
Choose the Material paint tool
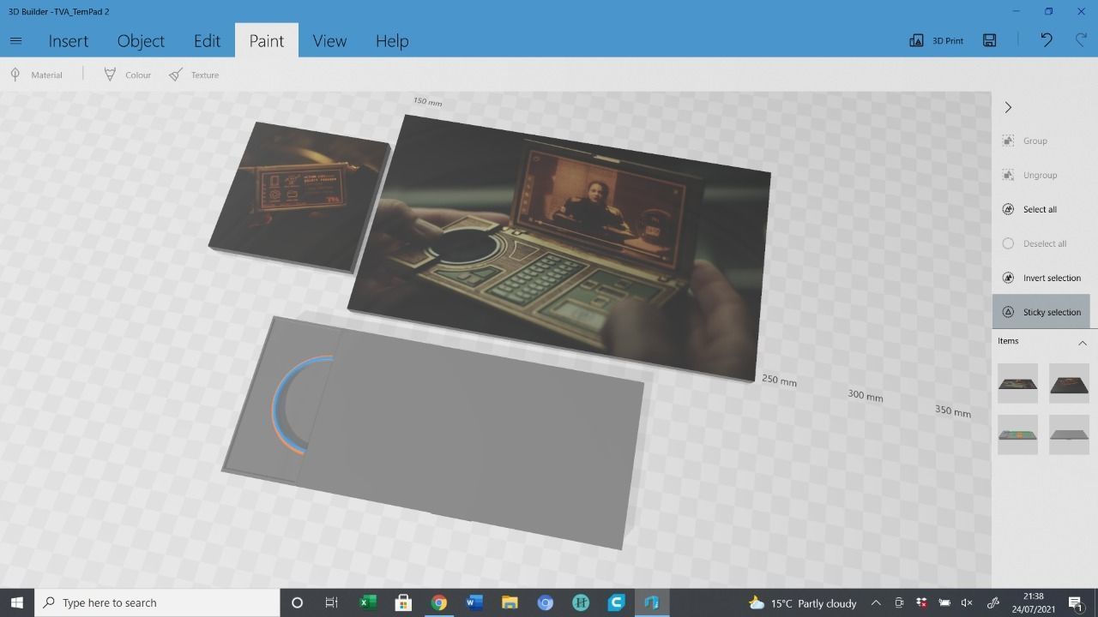[x=36, y=75]
